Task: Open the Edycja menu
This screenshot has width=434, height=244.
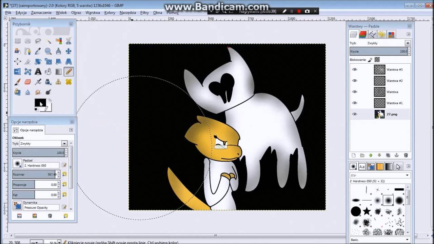Action: tap(21, 13)
